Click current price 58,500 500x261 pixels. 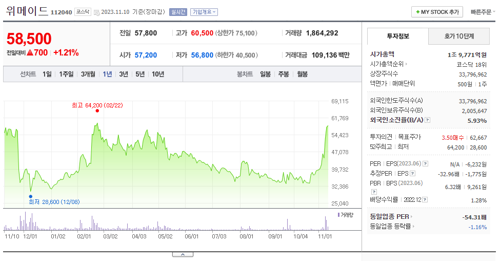coord(29,39)
